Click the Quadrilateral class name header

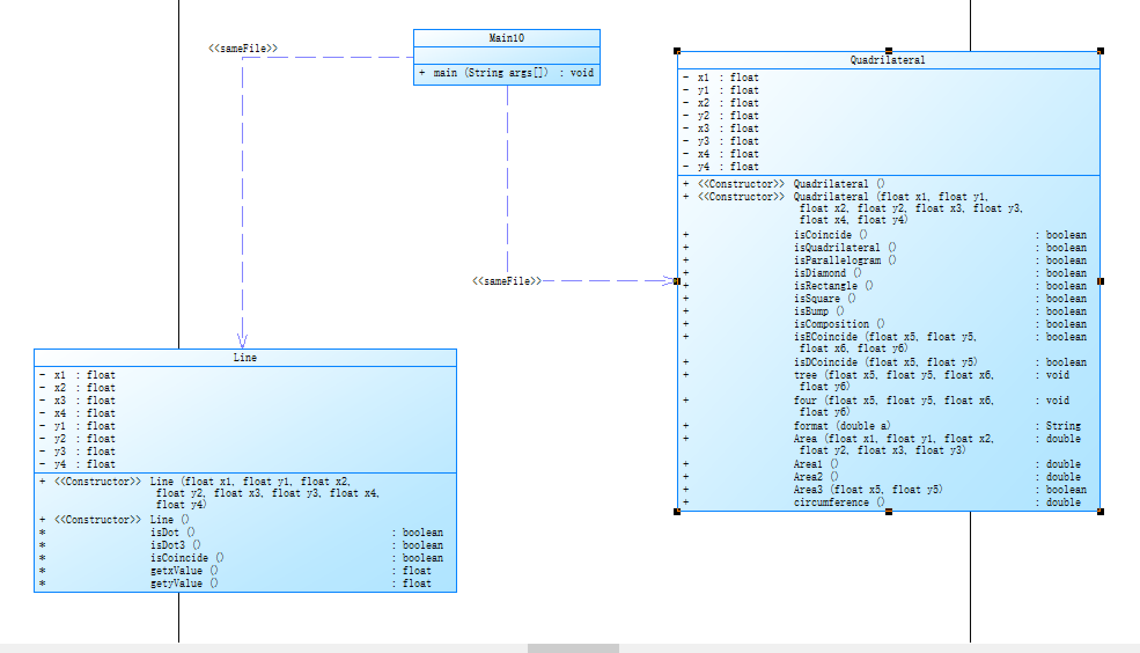887,60
